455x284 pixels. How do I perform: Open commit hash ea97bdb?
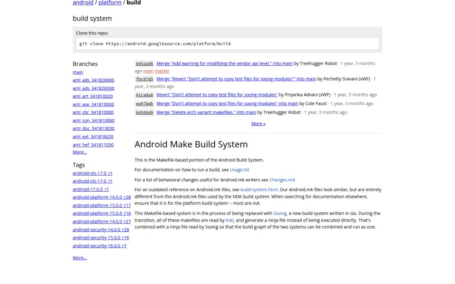tap(144, 104)
